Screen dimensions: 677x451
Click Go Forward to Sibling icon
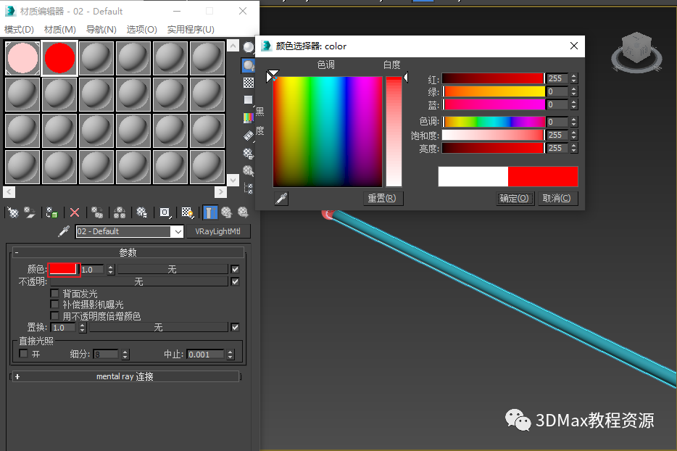pos(243,212)
